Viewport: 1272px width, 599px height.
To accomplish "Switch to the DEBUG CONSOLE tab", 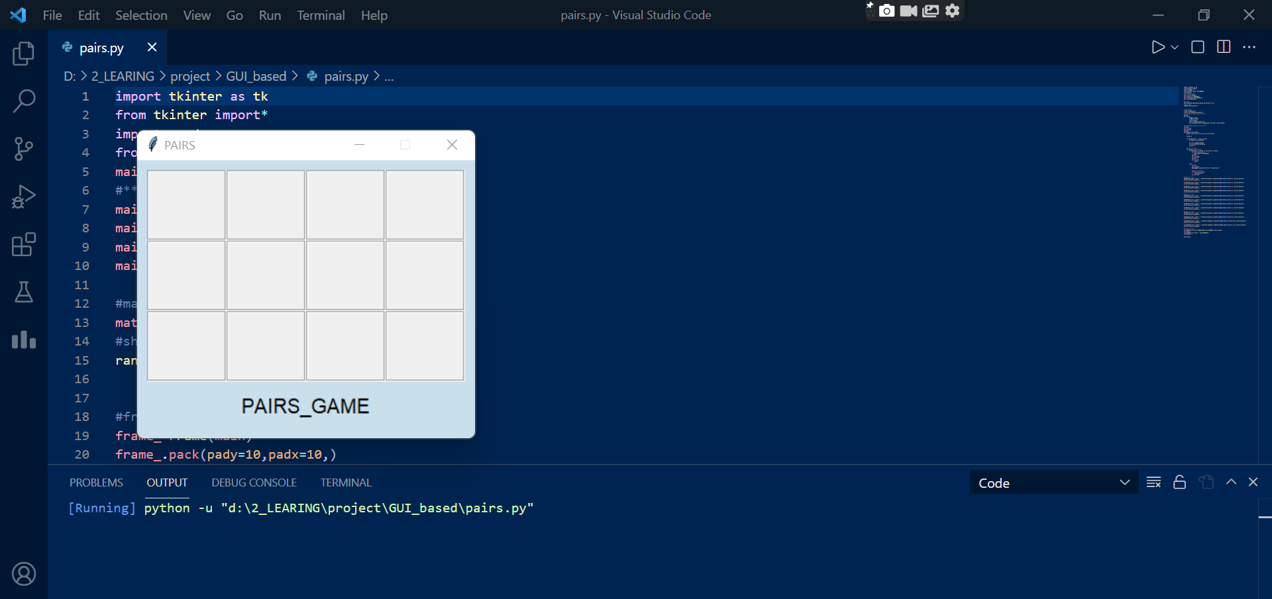I will [x=254, y=482].
